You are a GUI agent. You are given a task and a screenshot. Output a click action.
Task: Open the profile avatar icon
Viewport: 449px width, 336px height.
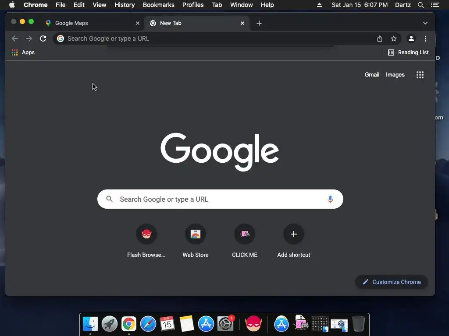(411, 38)
